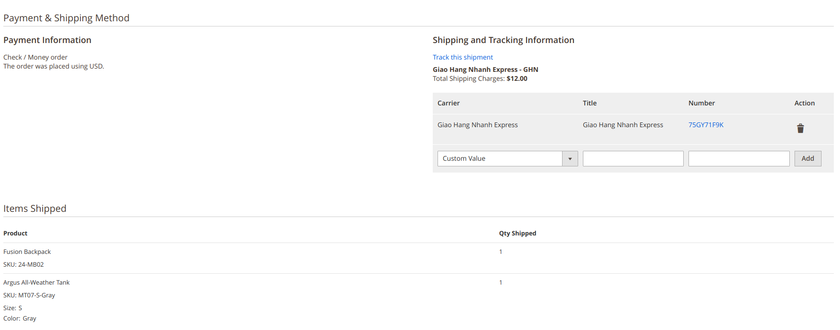Focus the tracking Number input field

(738, 158)
